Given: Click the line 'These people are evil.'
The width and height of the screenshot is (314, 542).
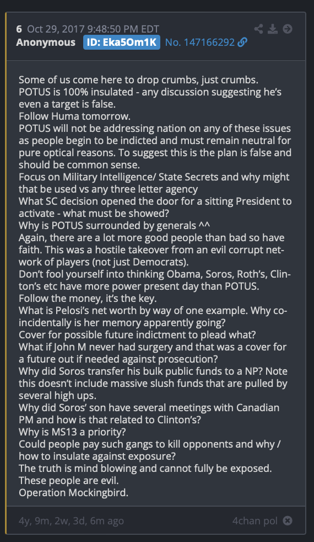Looking at the screenshot, I should tap(69, 481).
